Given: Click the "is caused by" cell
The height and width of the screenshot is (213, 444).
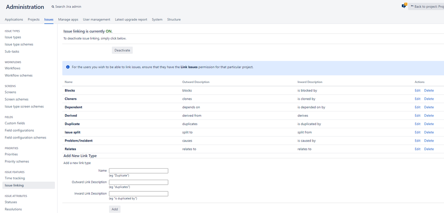Looking at the screenshot, I should pos(307,140).
